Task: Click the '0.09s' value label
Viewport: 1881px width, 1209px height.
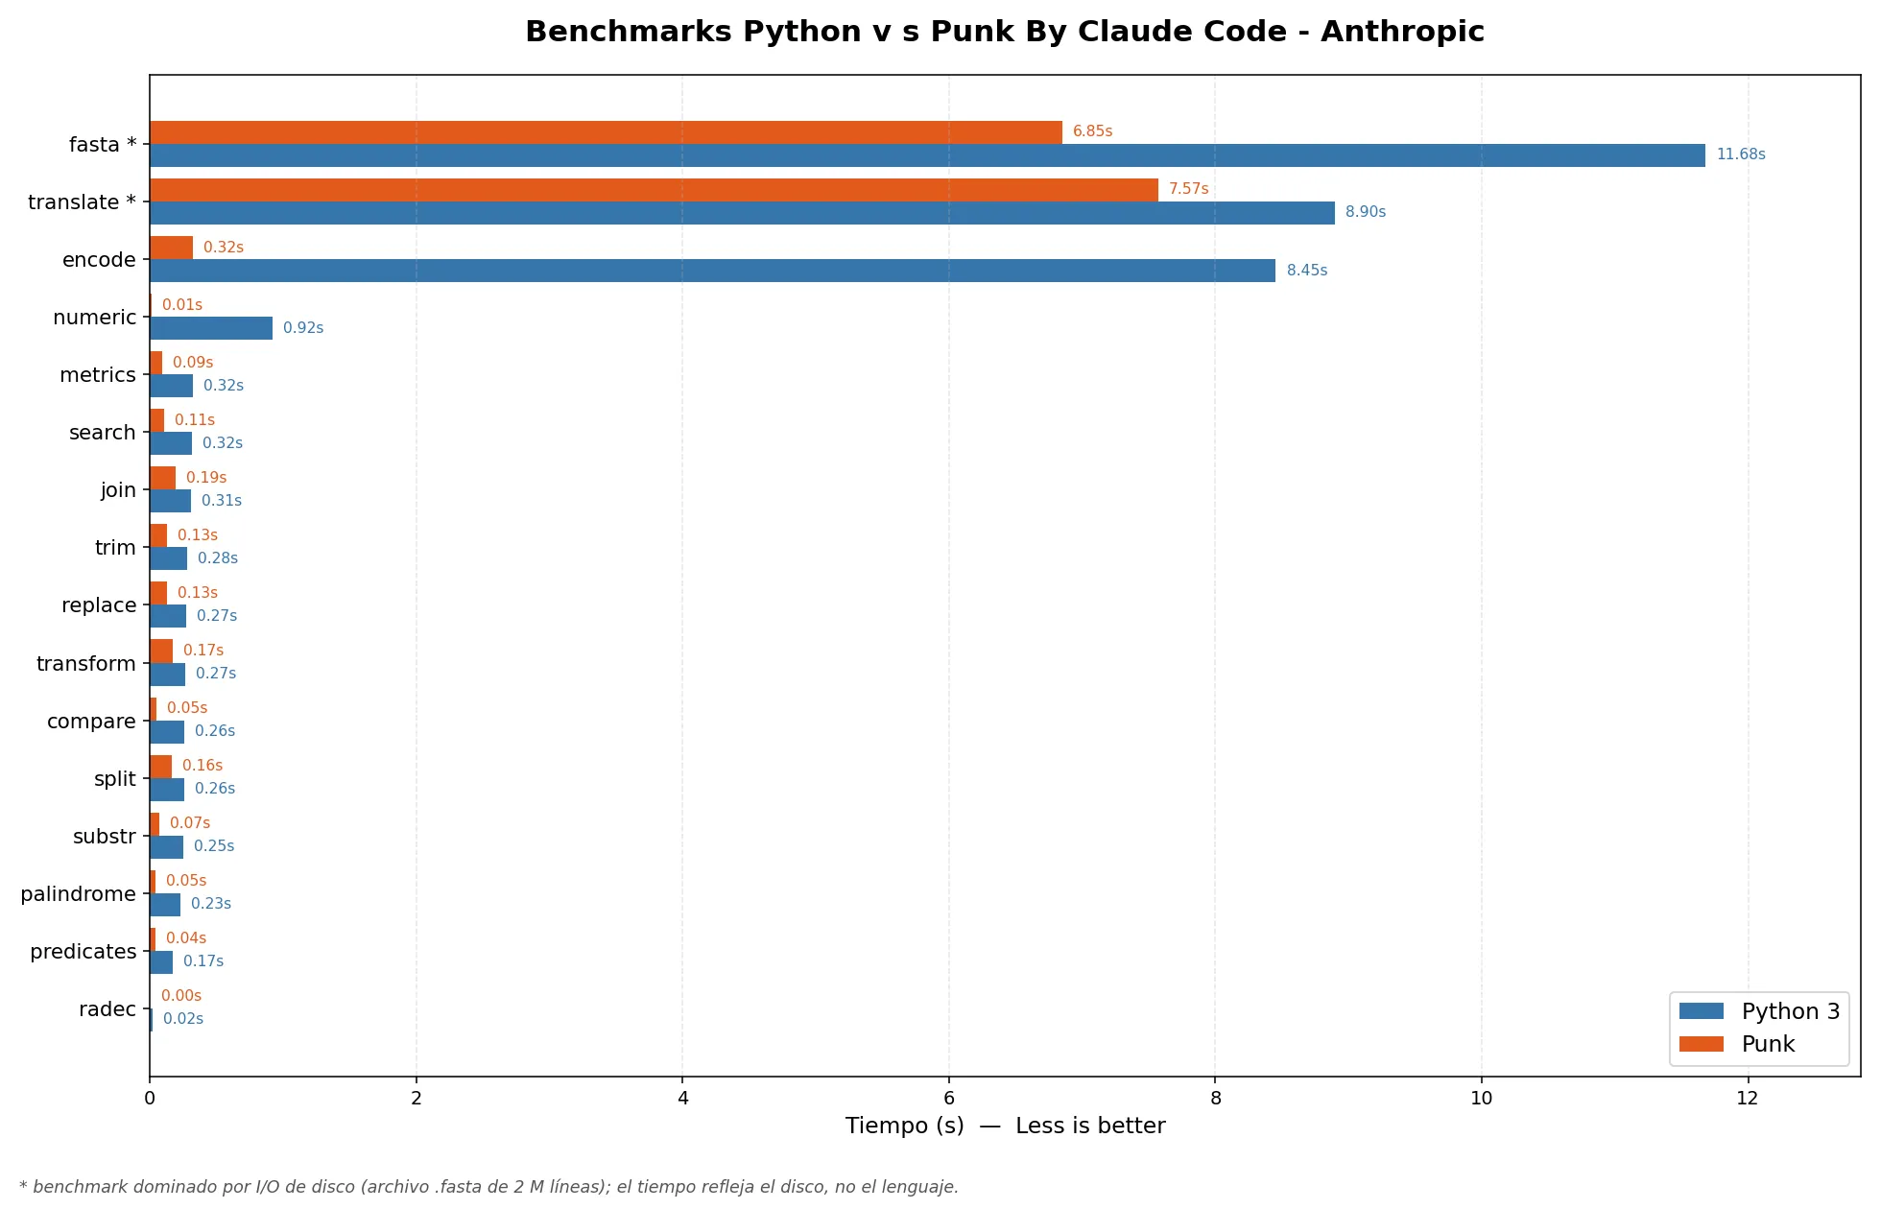Action: tap(193, 363)
